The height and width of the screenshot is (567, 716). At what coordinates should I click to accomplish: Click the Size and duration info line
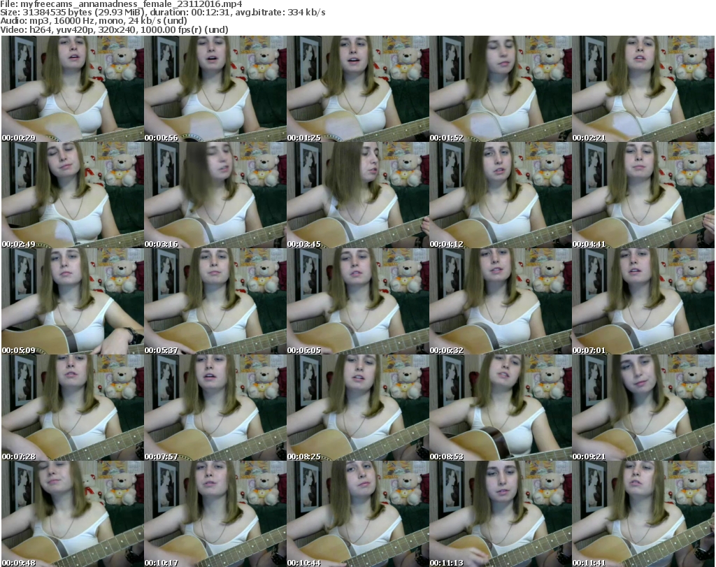tap(163, 13)
